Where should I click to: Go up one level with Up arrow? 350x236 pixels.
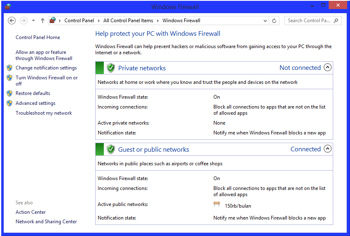tap(42, 21)
